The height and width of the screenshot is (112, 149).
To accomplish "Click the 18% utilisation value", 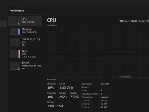I will [x=51, y=88].
